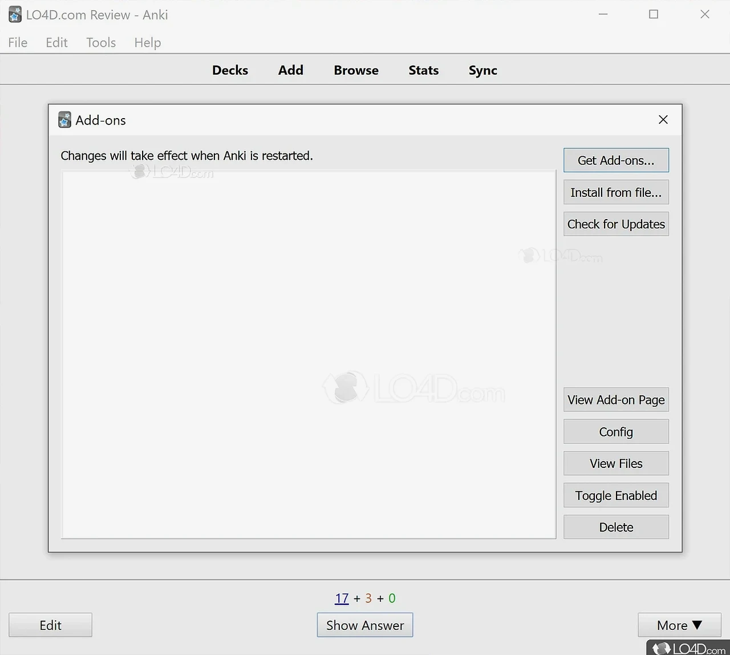The height and width of the screenshot is (655, 730).
Task: Click the new cards count 17
Action: click(342, 598)
